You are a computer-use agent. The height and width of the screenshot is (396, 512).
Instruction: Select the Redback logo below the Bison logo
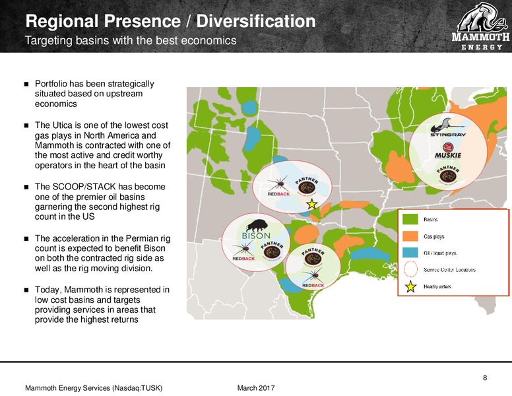(x=243, y=251)
